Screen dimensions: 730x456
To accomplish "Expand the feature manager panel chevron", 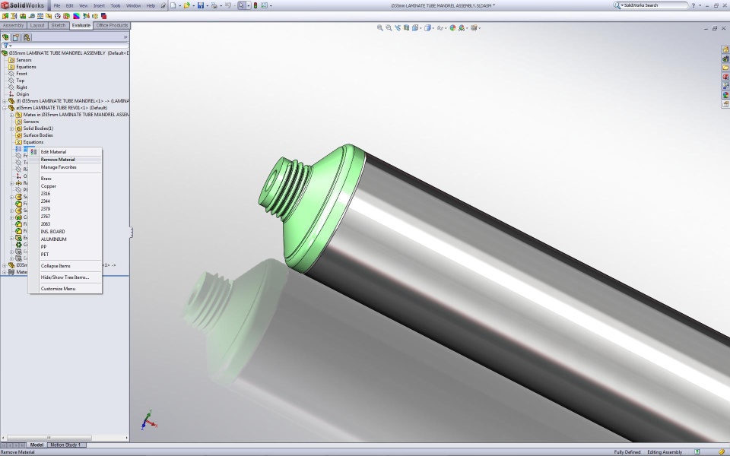I will pyautogui.click(x=125, y=37).
